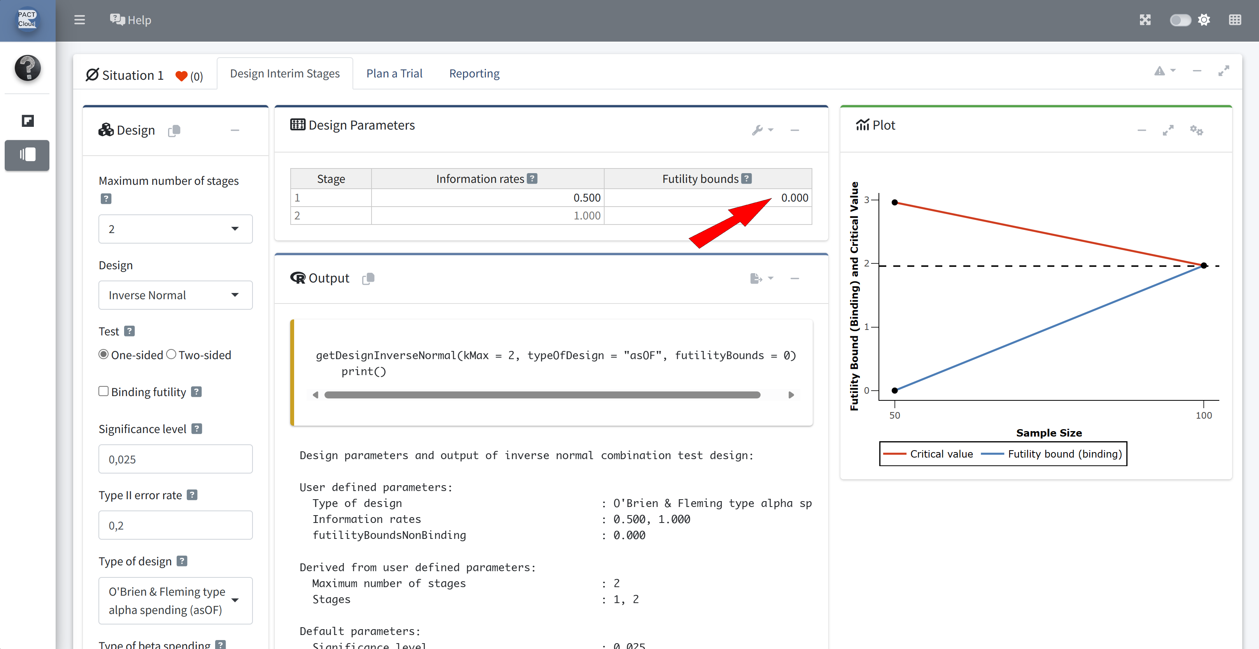Image resolution: width=1259 pixels, height=649 pixels.
Task: Enable the Binding futility checkbox
Action: (x=103, y=391)
